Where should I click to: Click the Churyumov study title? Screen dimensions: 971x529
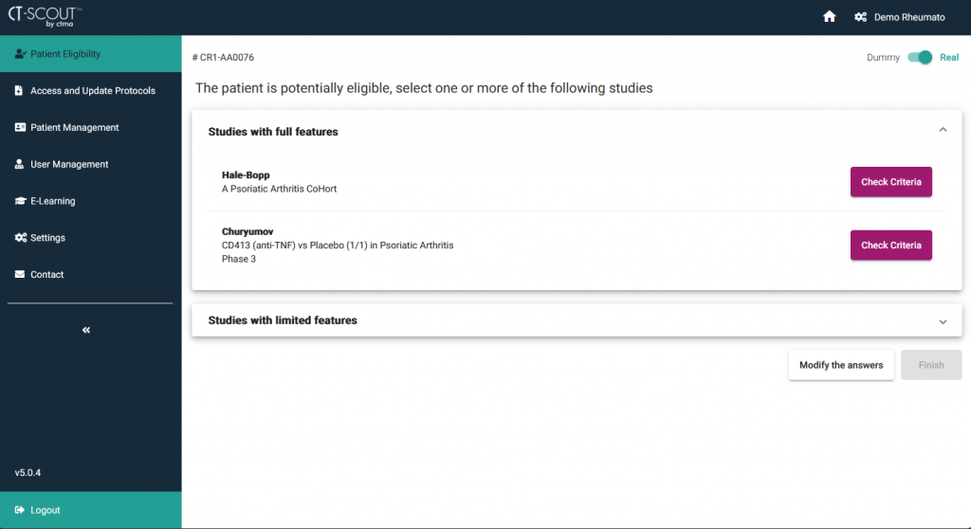point(247,231)
